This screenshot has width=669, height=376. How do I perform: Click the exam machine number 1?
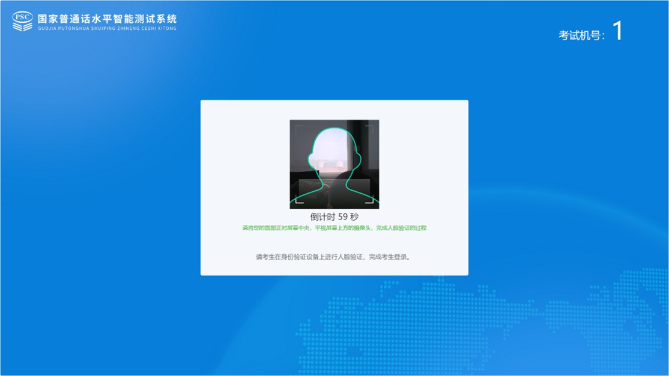point(617,32)
